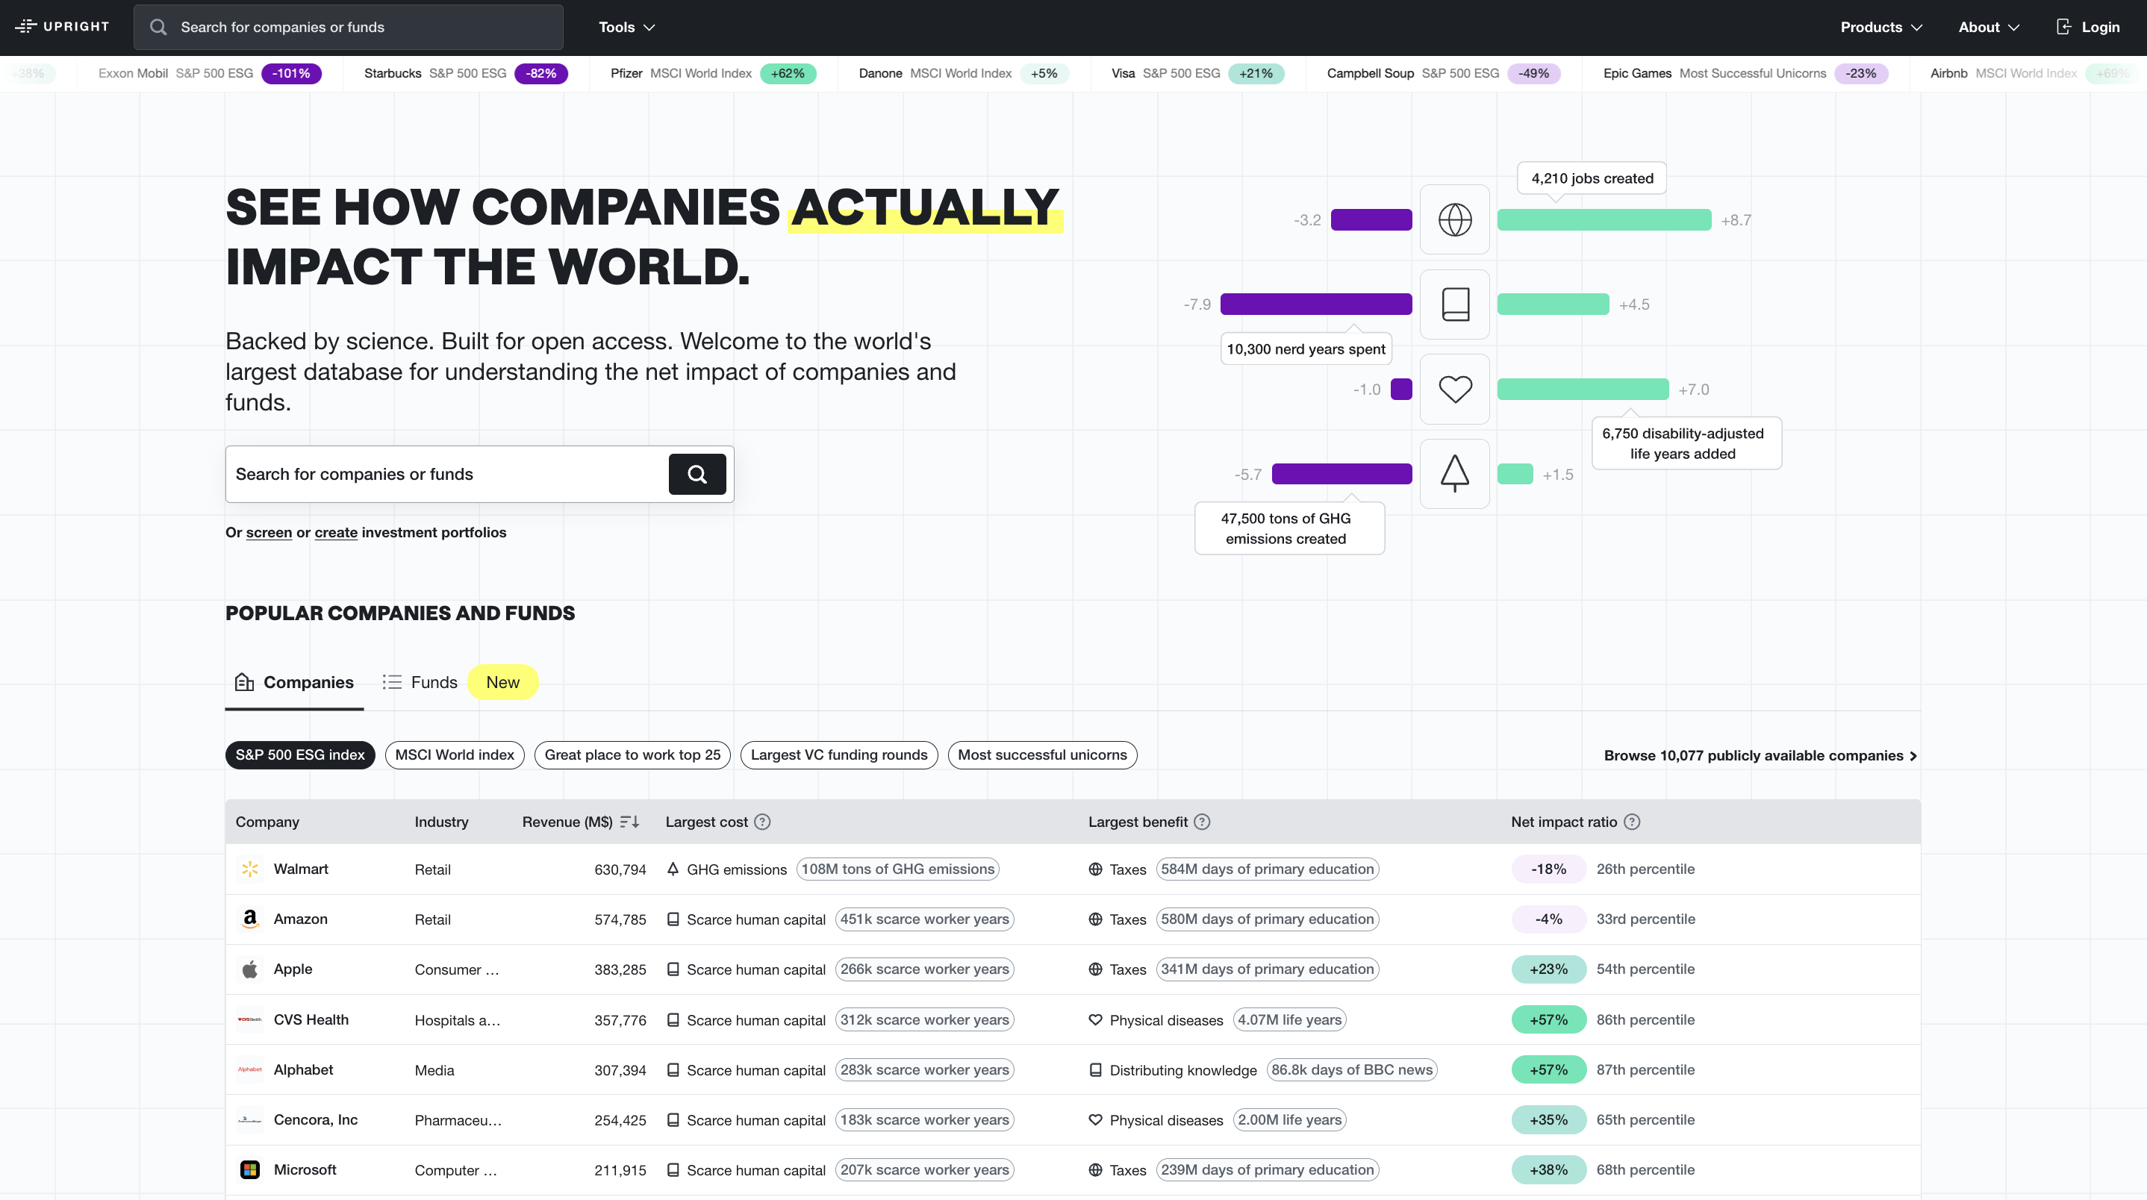
Task: Click the Walmart logo in the company table
Action: 249,869
